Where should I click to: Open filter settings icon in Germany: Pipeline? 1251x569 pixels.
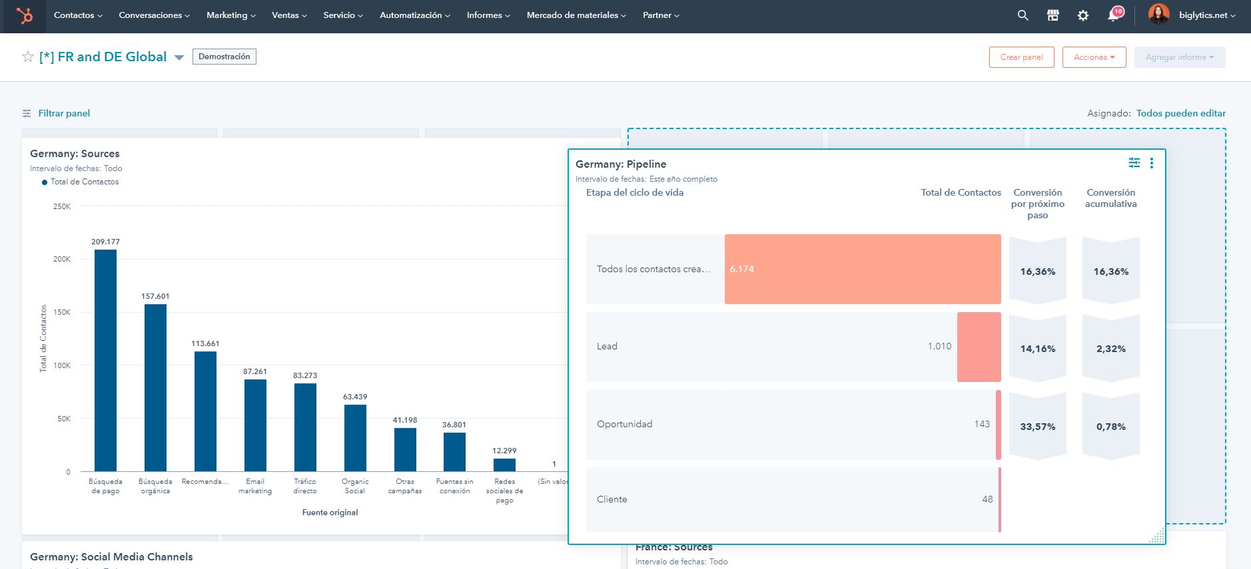1134,162
